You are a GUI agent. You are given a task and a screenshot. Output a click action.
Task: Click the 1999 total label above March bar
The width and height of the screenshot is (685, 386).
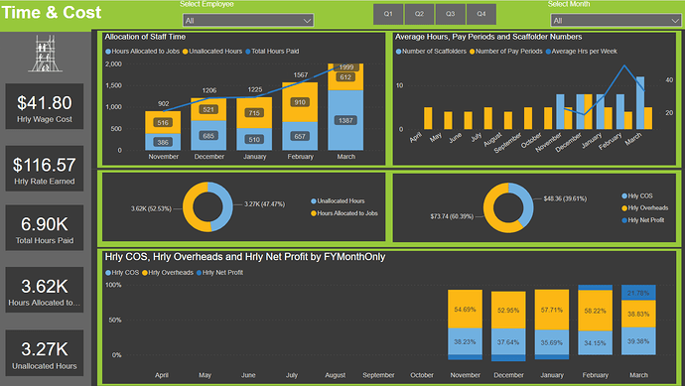pyautogui.click(x=346, y=66)
